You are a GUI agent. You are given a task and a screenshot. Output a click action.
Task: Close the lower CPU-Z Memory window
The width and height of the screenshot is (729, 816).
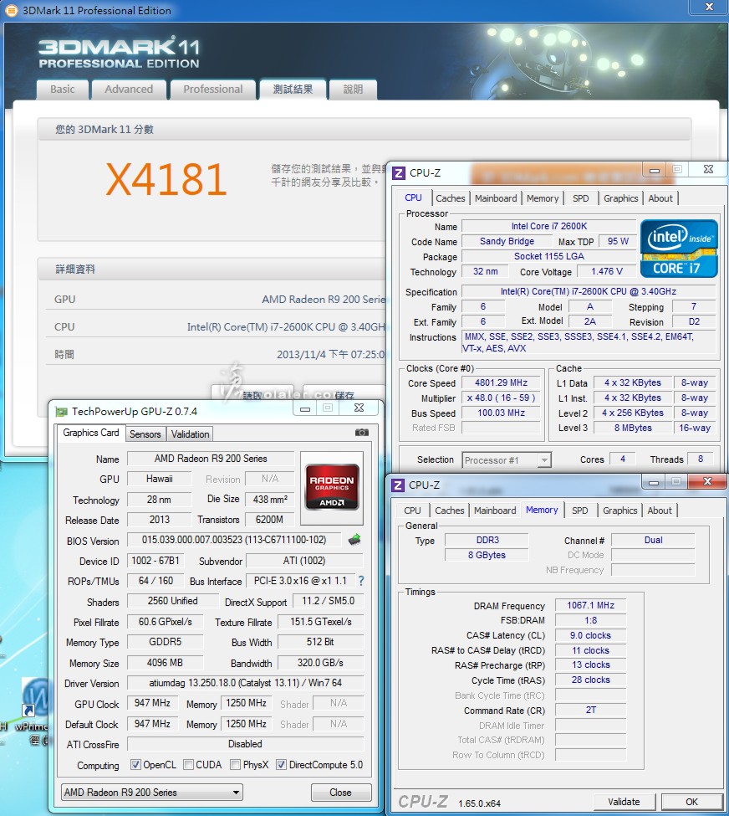click(707, 482)
